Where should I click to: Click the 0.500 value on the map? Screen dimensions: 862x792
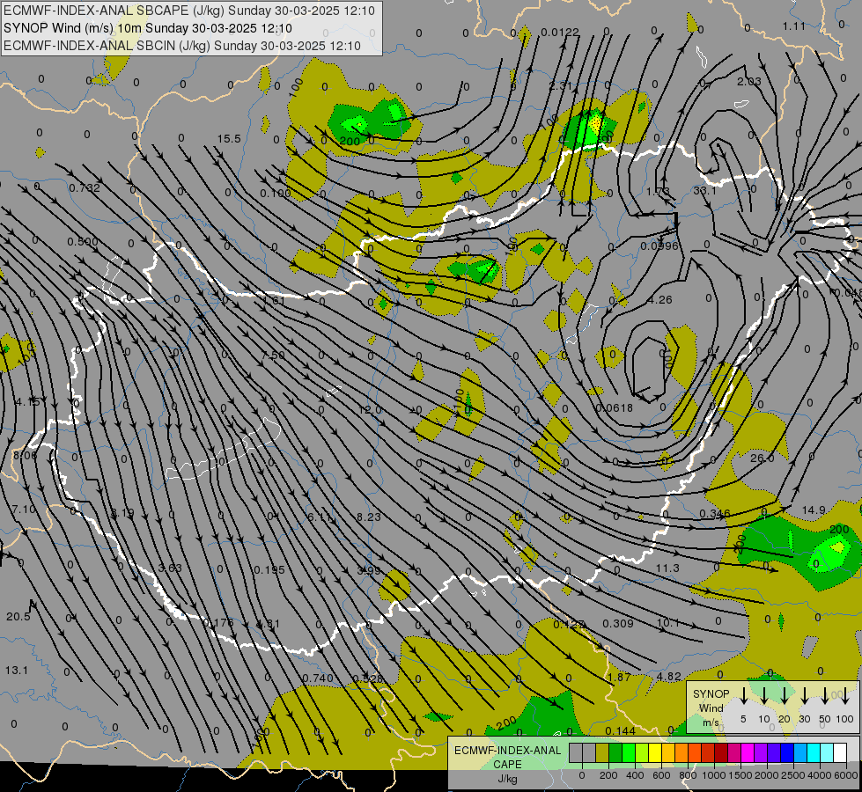click(x=83, y=241)
